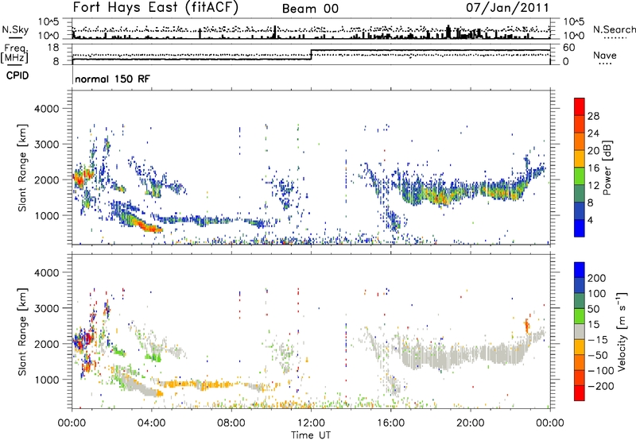Click the blue bottom of the Power color bar
Viewport: 636px width, 440px height.
coord(580,229)
